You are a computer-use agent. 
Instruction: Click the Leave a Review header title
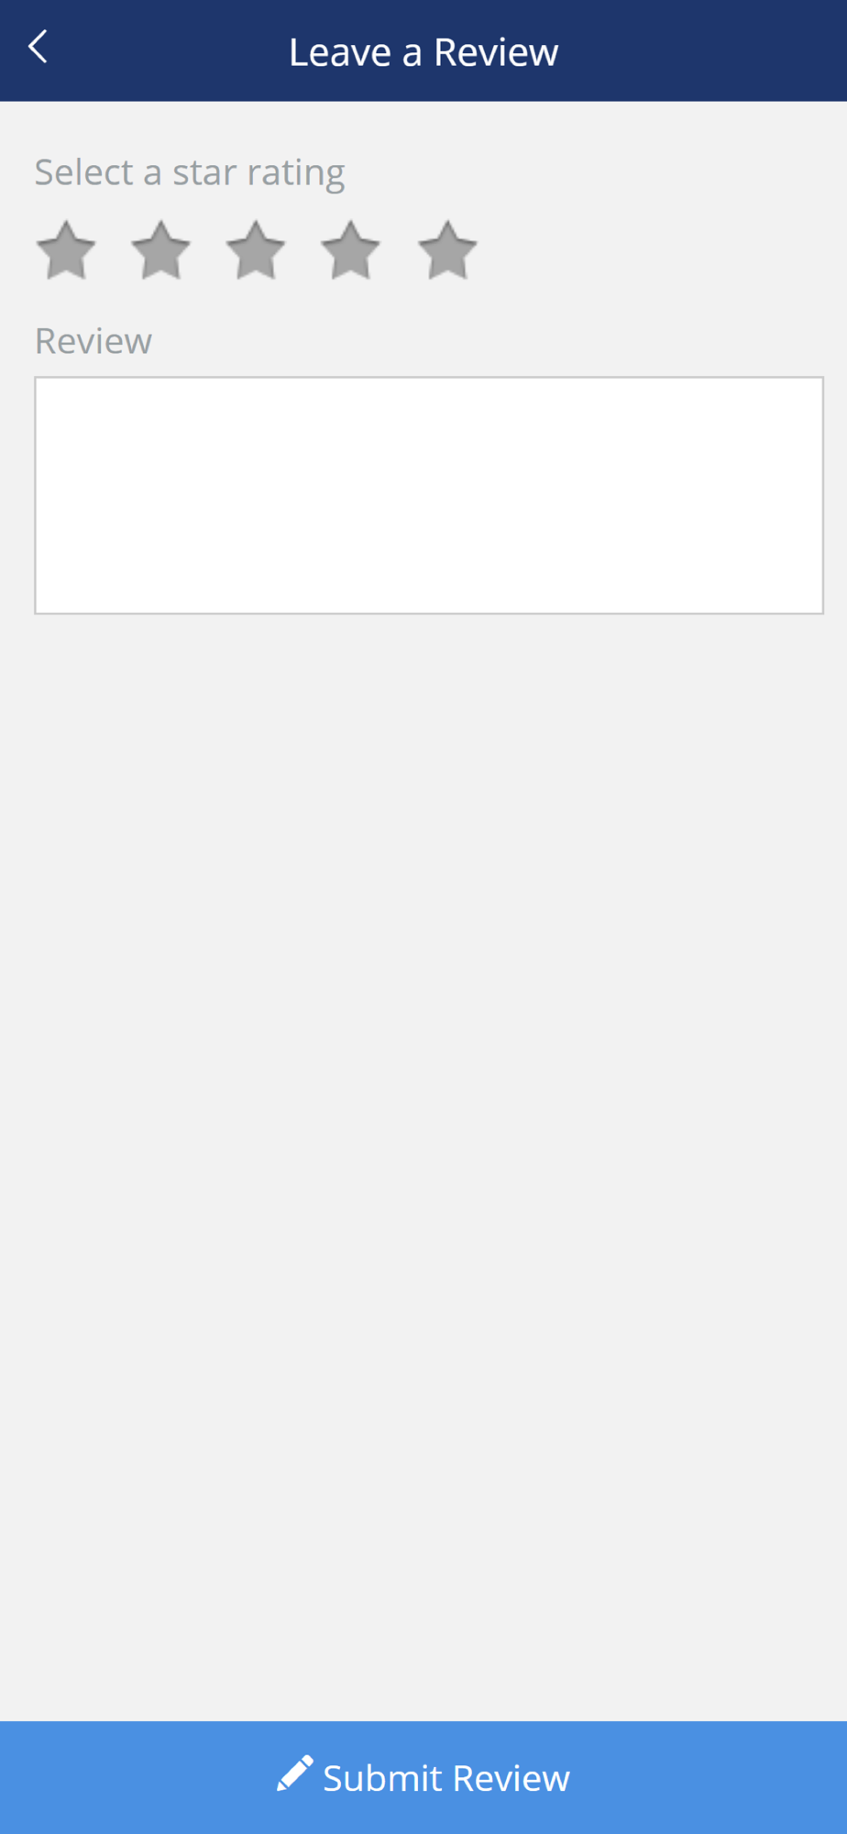[423, 52]
